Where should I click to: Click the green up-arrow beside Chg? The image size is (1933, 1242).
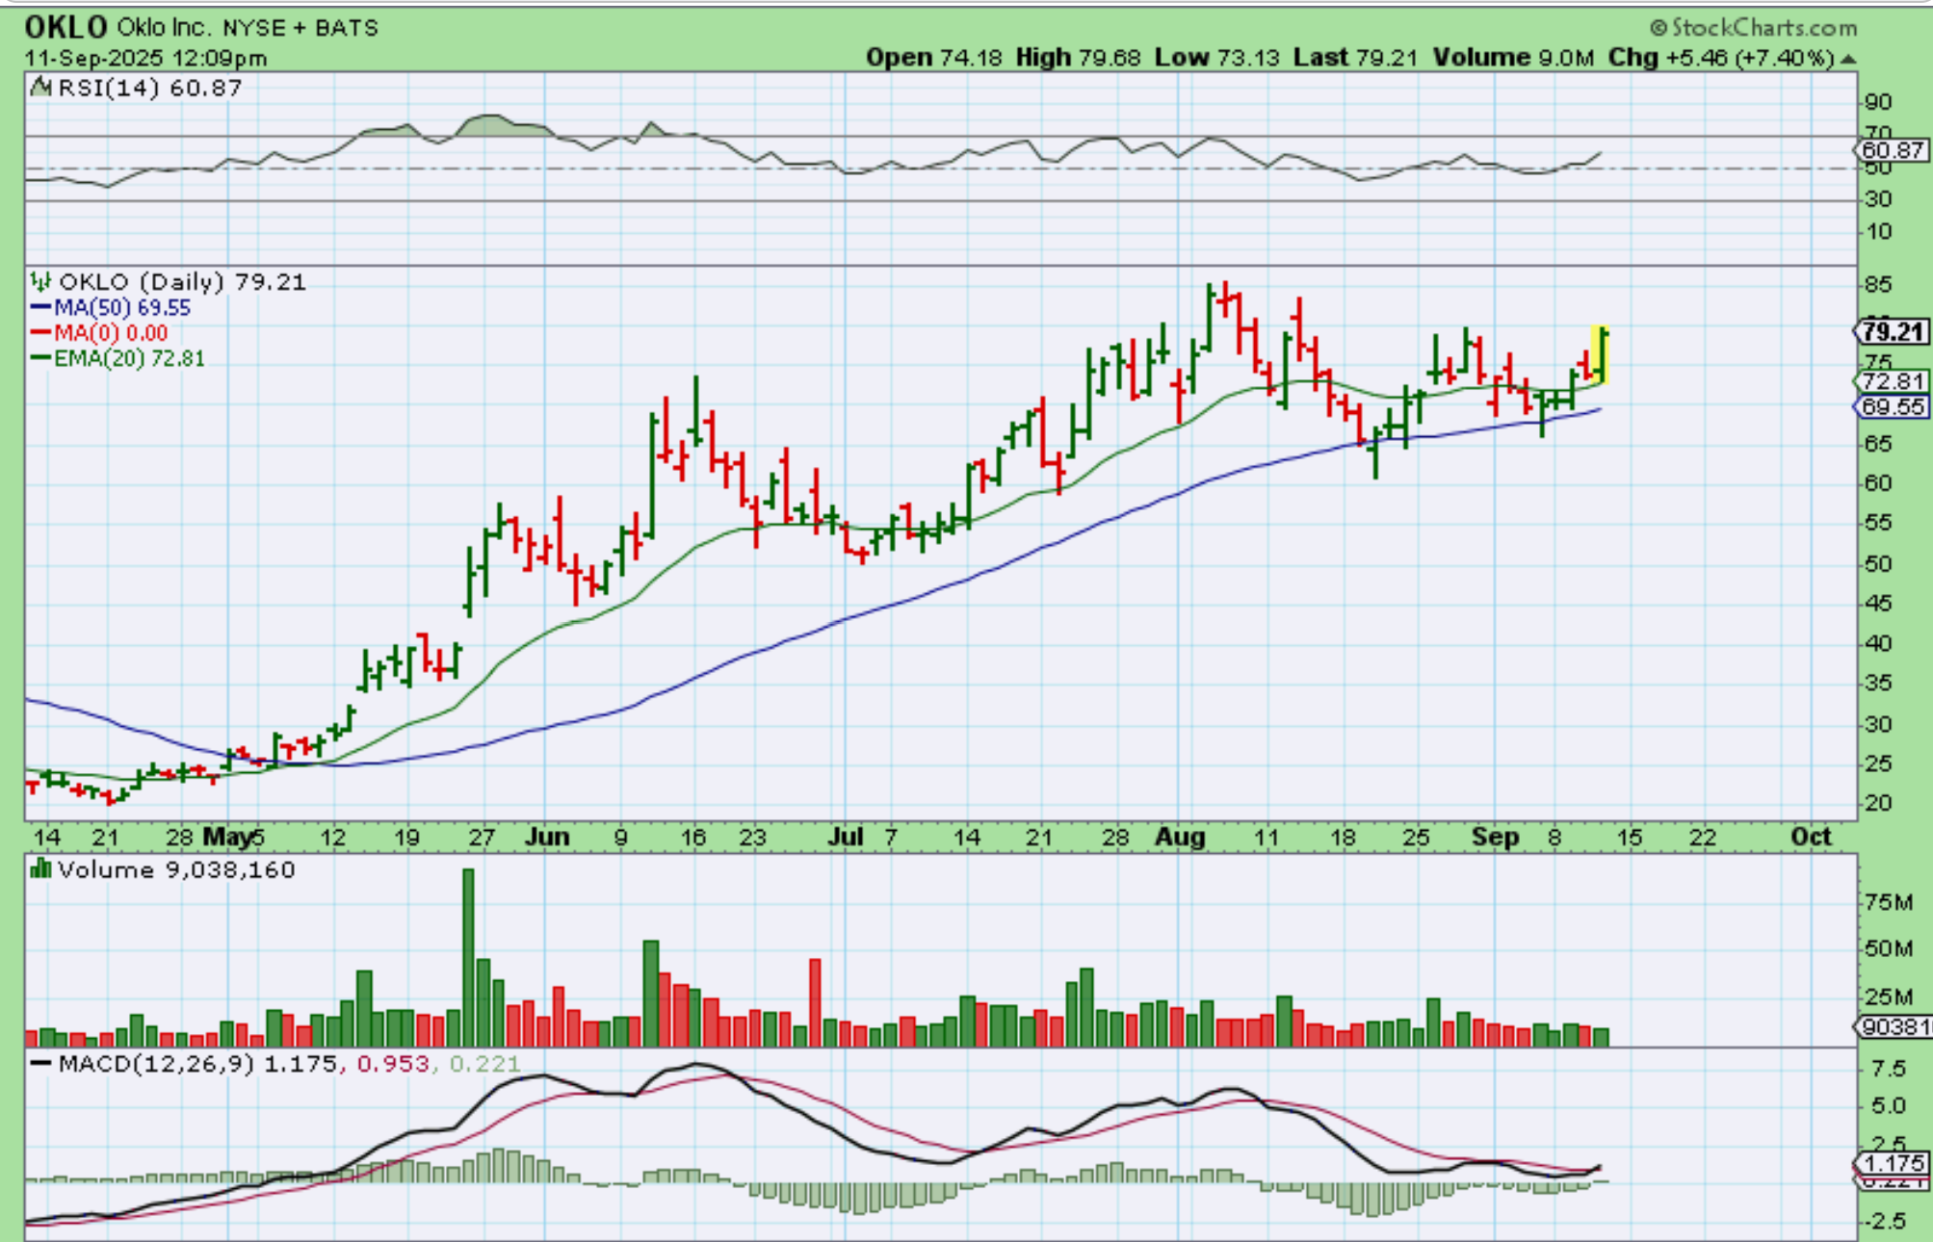[1846, 59]
